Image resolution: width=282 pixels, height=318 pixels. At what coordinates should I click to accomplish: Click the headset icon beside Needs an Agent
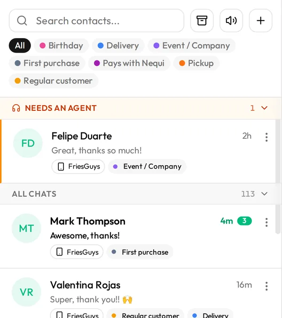click(16, 108)
